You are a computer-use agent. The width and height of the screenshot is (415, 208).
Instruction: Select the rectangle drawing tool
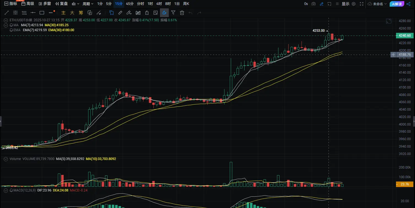(x=42, y=13)
